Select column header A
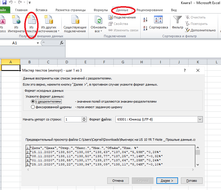Viewport: 221px width, 190px height. click(11, 62)
